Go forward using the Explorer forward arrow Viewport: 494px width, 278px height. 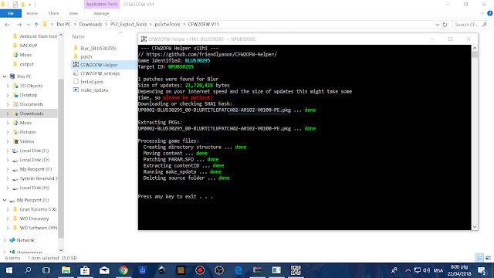click(x=19, y=25)
